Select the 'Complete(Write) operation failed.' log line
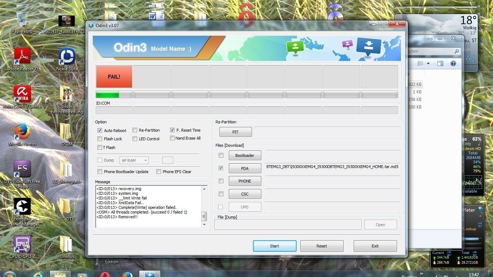The image size is (493, 277). (136, 207)
